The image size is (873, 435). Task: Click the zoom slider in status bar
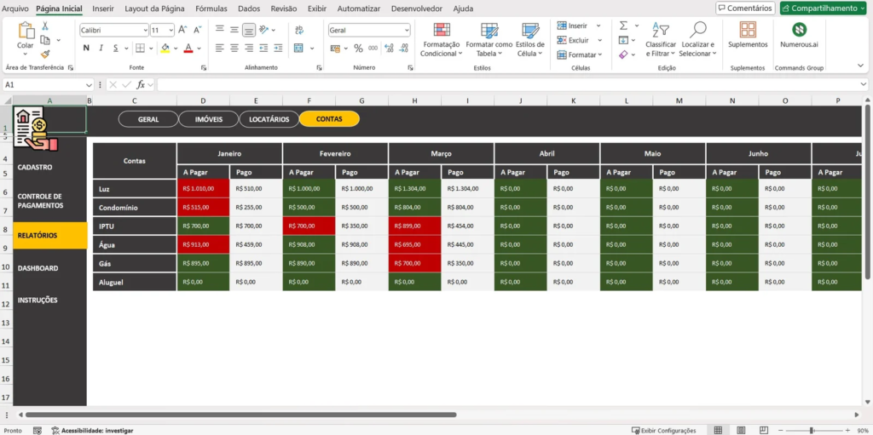[x=812, y=430]
